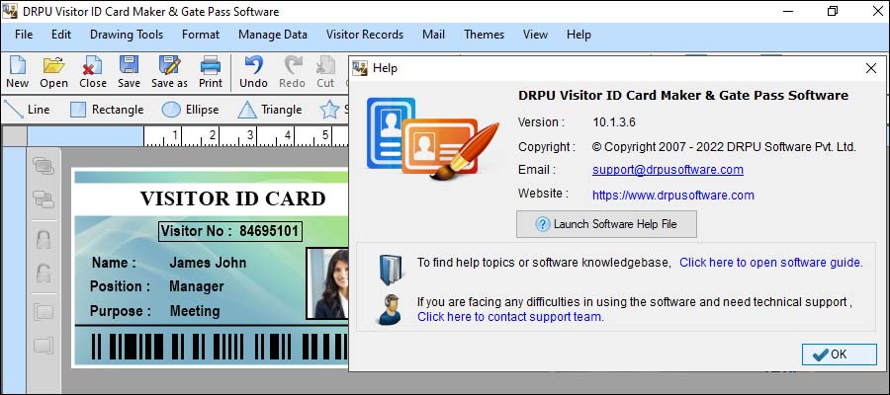Click here to contact support team link
Viewport: 890px width, 395px height.
pyautogui.click(x=510, y=317)
